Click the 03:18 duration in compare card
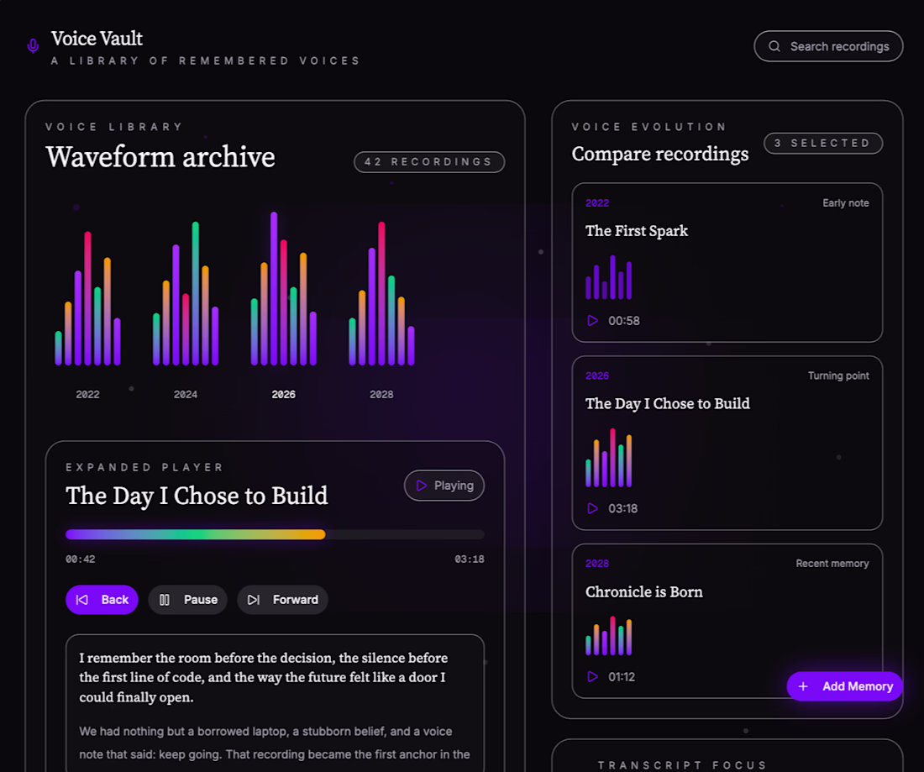 (623, 508)
